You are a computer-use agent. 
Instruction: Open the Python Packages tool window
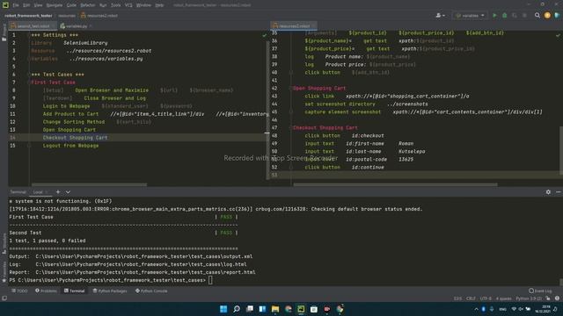[110, 291]
